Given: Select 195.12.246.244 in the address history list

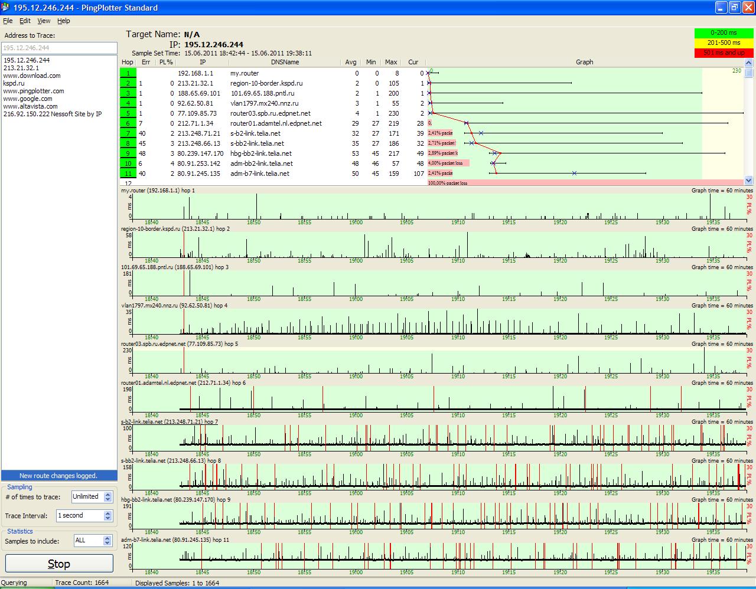Looking at the screenshot, I should pyautogui.click(x=27, y=60).
